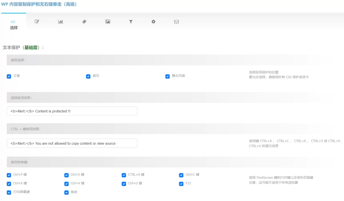Open the ticket/tag icon tab

pos(84,22)
